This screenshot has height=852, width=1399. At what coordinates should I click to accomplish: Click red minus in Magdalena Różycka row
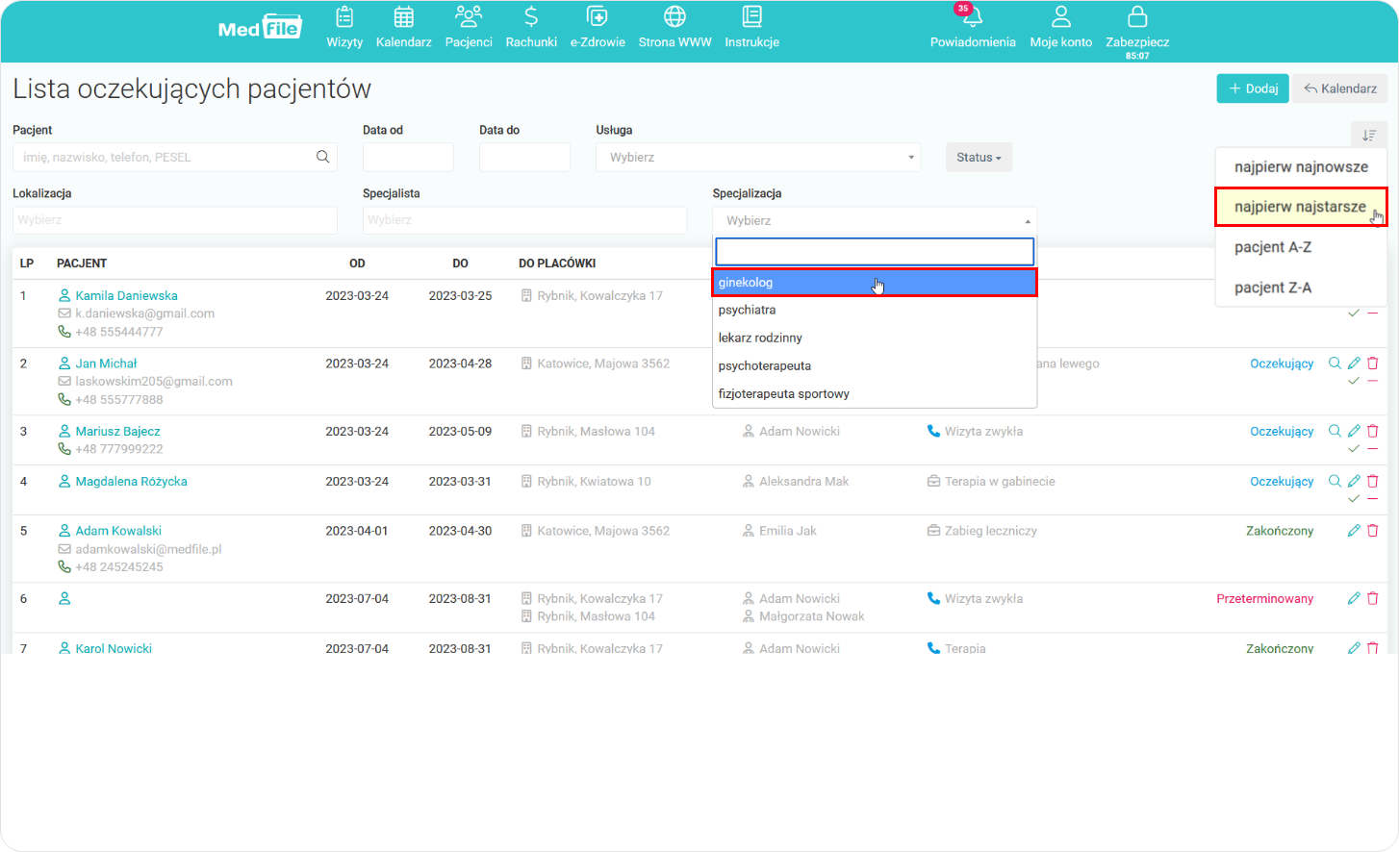pos(1373,498)
